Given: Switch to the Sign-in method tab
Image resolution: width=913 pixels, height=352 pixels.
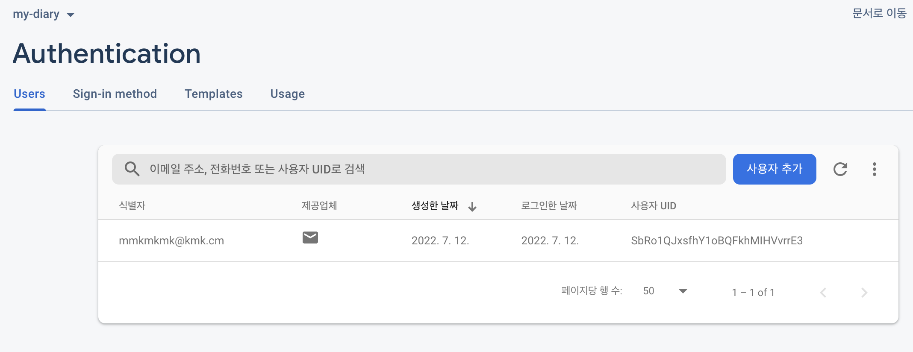Looking at the screenshot, I should pos(115,94).
